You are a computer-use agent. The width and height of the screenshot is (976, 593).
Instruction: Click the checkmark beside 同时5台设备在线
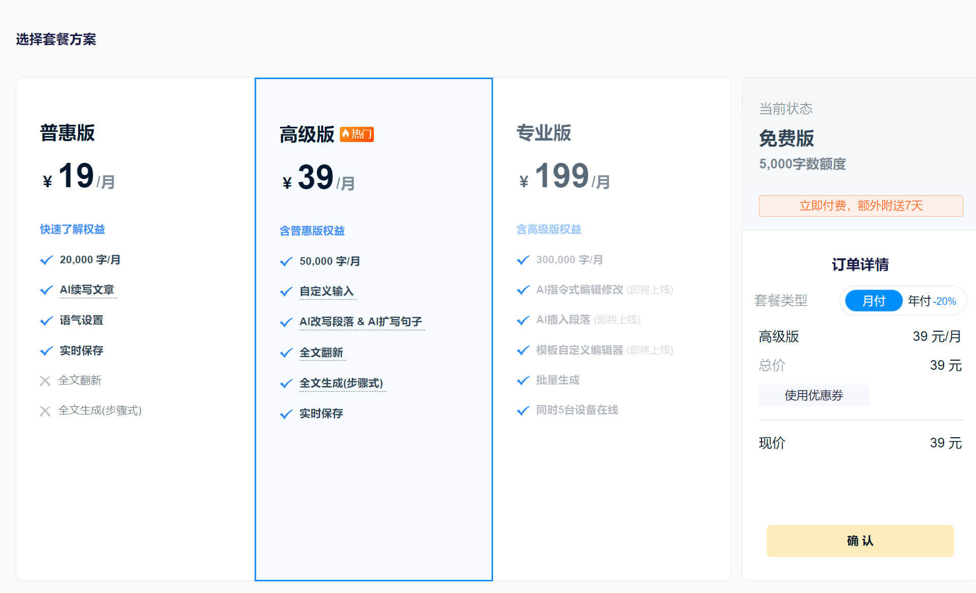click(523, 410)
